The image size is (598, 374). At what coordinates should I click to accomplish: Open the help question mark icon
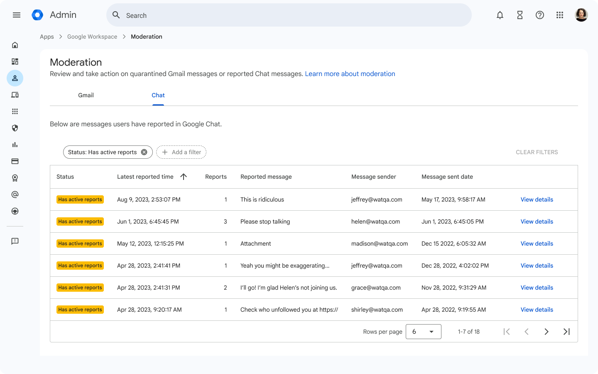click(540, 15)
